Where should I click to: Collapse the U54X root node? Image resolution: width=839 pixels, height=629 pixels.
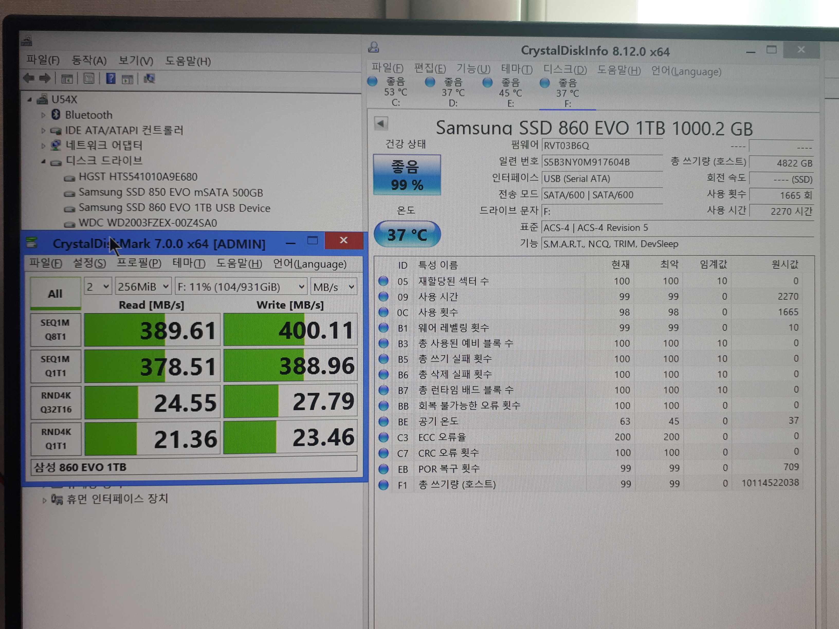tap(30, 100)
